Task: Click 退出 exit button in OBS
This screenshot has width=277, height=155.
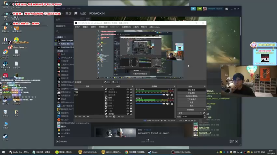Action: pyautogui.click(x=191, y=106)
